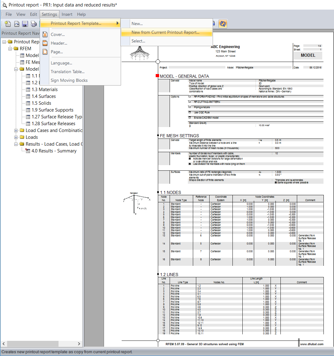Open the File menu
Image resolution: width=334 pixels, height=356 pixels.
(8, 14)
